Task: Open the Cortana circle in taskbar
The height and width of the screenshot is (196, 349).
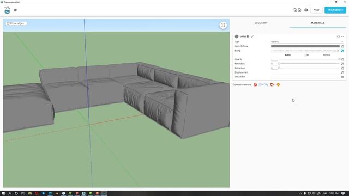Action: [x=16, y=193]
